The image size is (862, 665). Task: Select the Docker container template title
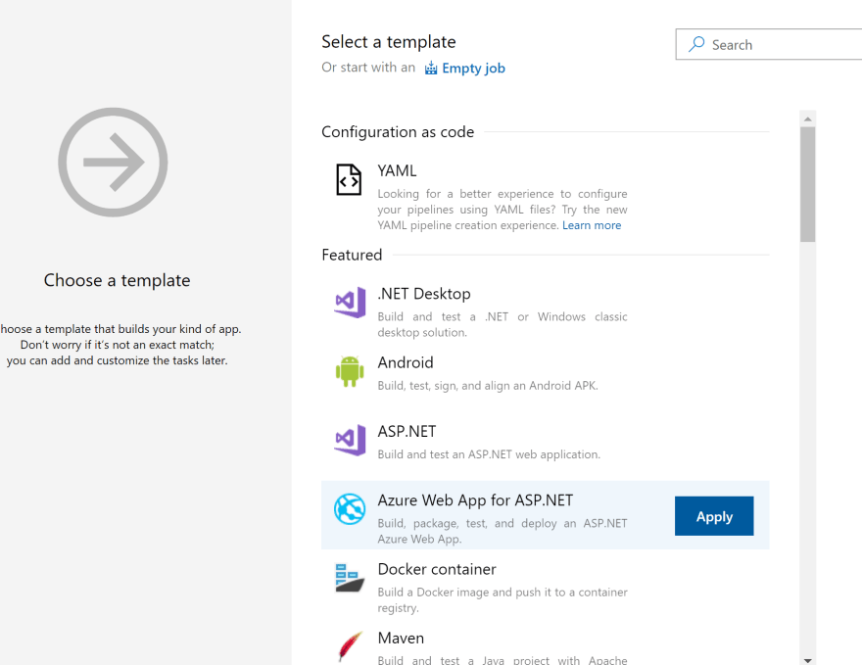pyautogui.click(x=437, y=569)
